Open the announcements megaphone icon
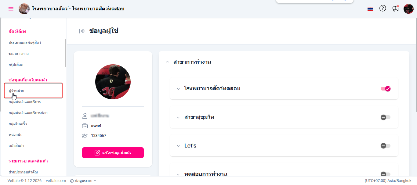Screen dimensions: 417x185 396,9
